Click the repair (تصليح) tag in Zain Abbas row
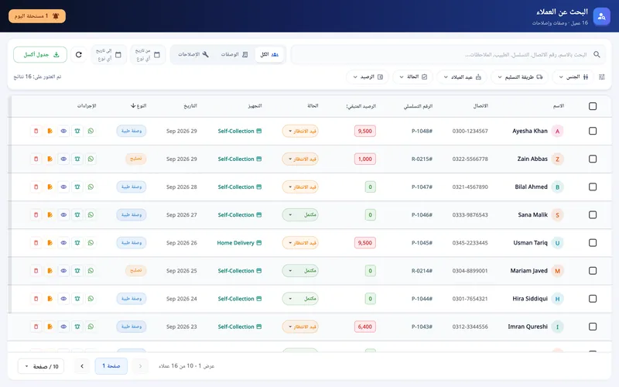Viewport: 619px width, 387px height. click(x=136, y=159)
